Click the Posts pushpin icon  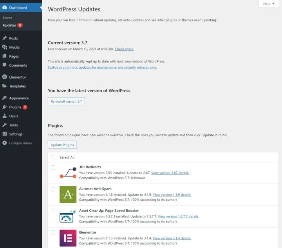[x=5, y=38]
